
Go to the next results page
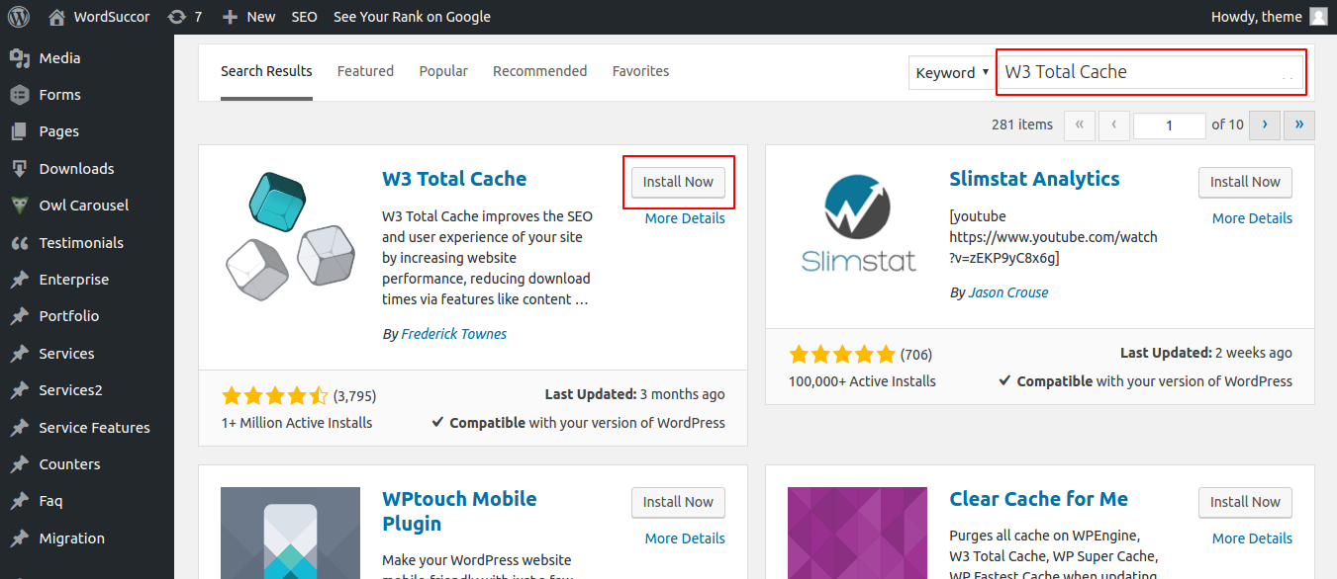tap(1264, 125)
